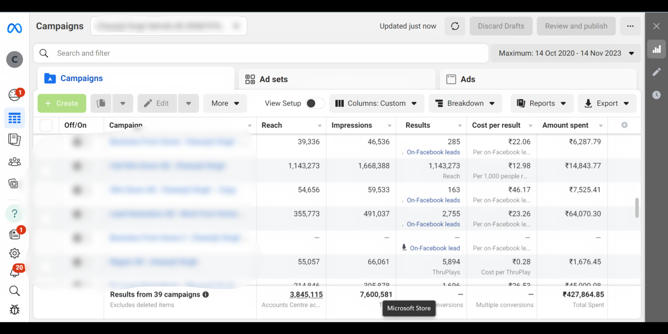Tick the select-all campaigns checkbox
Viewport: 668px width, 334px height.
[46, 125]
